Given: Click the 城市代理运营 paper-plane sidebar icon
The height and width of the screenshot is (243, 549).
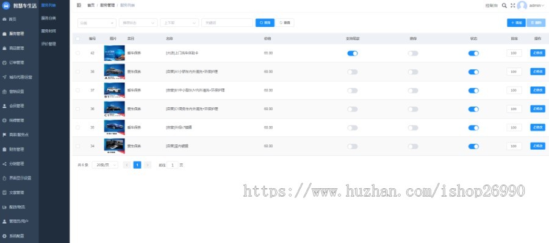Looking at the screenshot, I should (x=4, y=77).
